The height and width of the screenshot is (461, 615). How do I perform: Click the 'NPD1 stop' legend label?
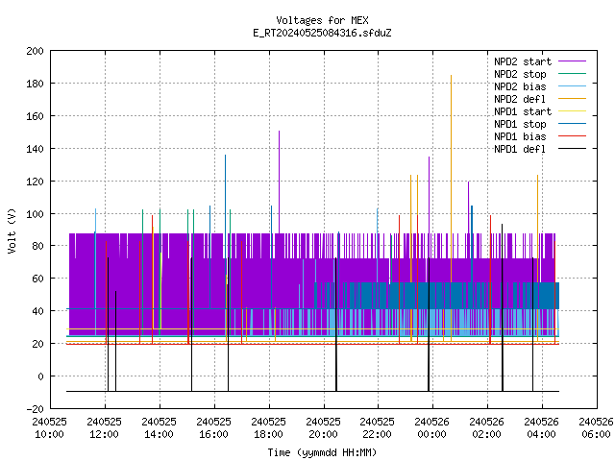coord(520,124)
